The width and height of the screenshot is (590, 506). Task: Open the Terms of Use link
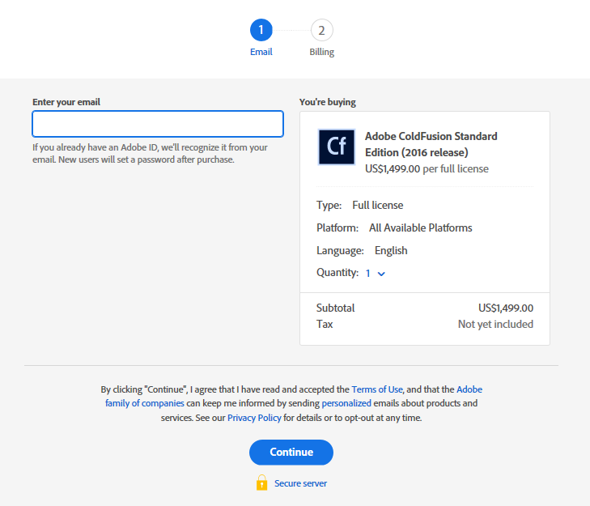(x=377, y=389)
